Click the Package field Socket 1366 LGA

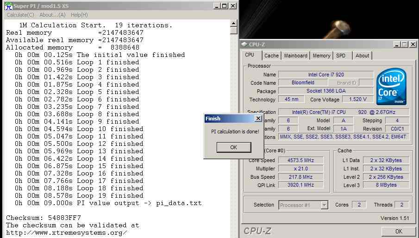click(x=326, y=91)
